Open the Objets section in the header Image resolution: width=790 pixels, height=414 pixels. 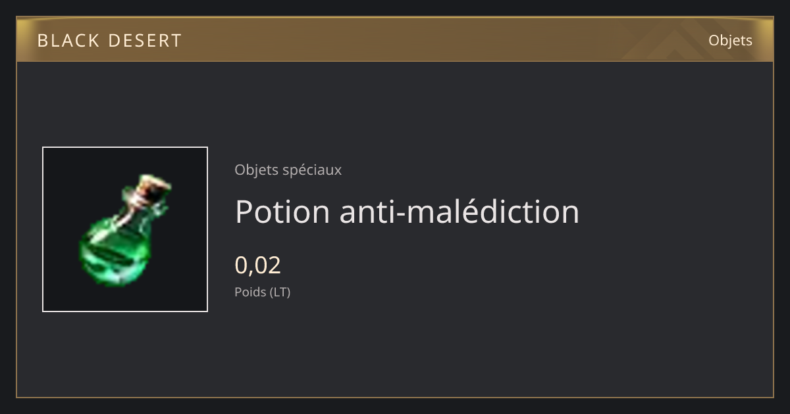click(730, 41)
